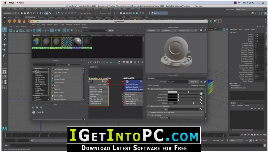The width and height of the screenshot is (268, 152).
Task: Open the Poly Modeling shelf tab
Action: pos(29,17)
